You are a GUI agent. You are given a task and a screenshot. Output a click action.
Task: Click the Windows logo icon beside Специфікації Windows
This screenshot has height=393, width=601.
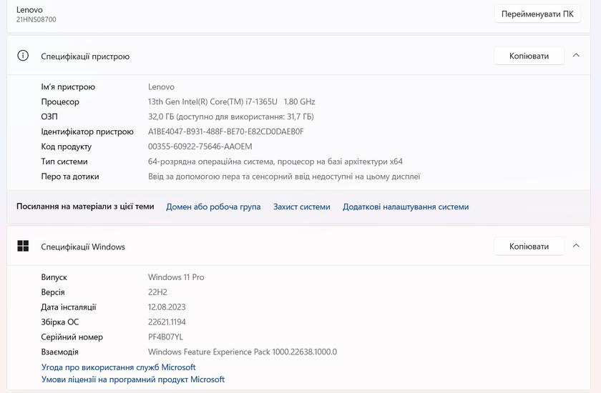[23, 247]
